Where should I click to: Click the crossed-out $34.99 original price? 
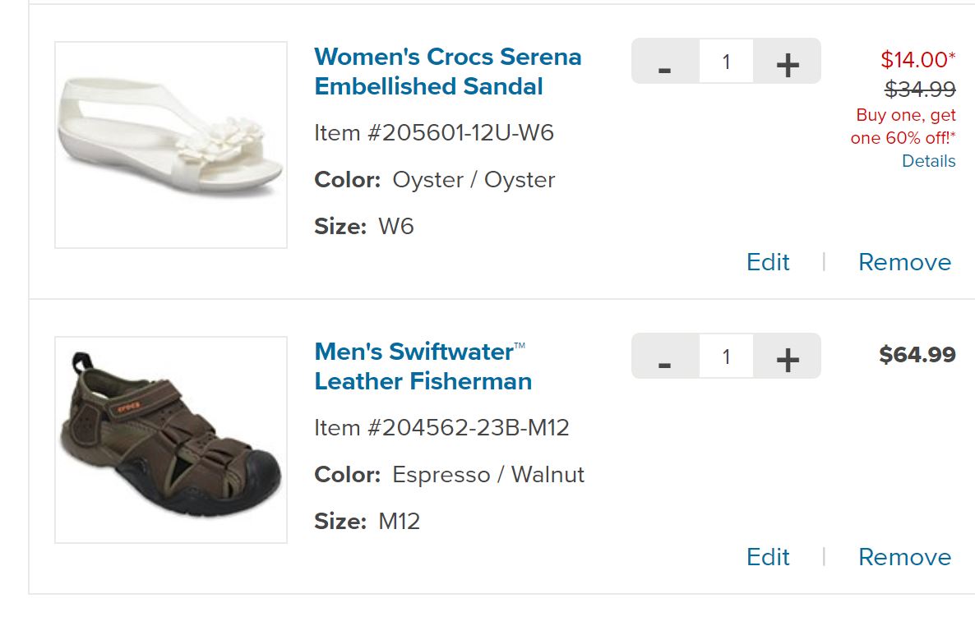coord(920,89)
